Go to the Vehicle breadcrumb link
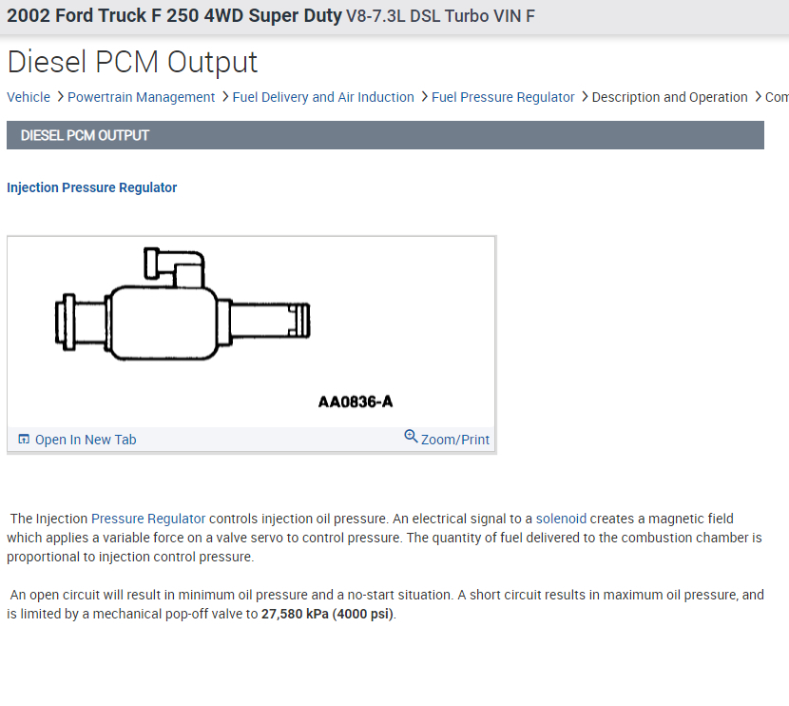 tap(29, 97)
